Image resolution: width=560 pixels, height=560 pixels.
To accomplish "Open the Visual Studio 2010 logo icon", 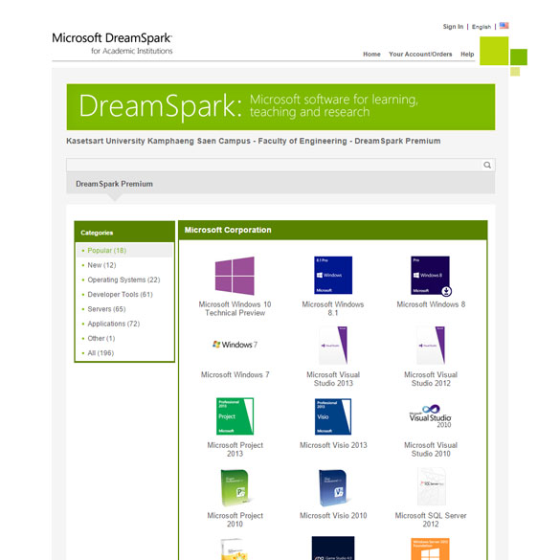I will (431, 416).
